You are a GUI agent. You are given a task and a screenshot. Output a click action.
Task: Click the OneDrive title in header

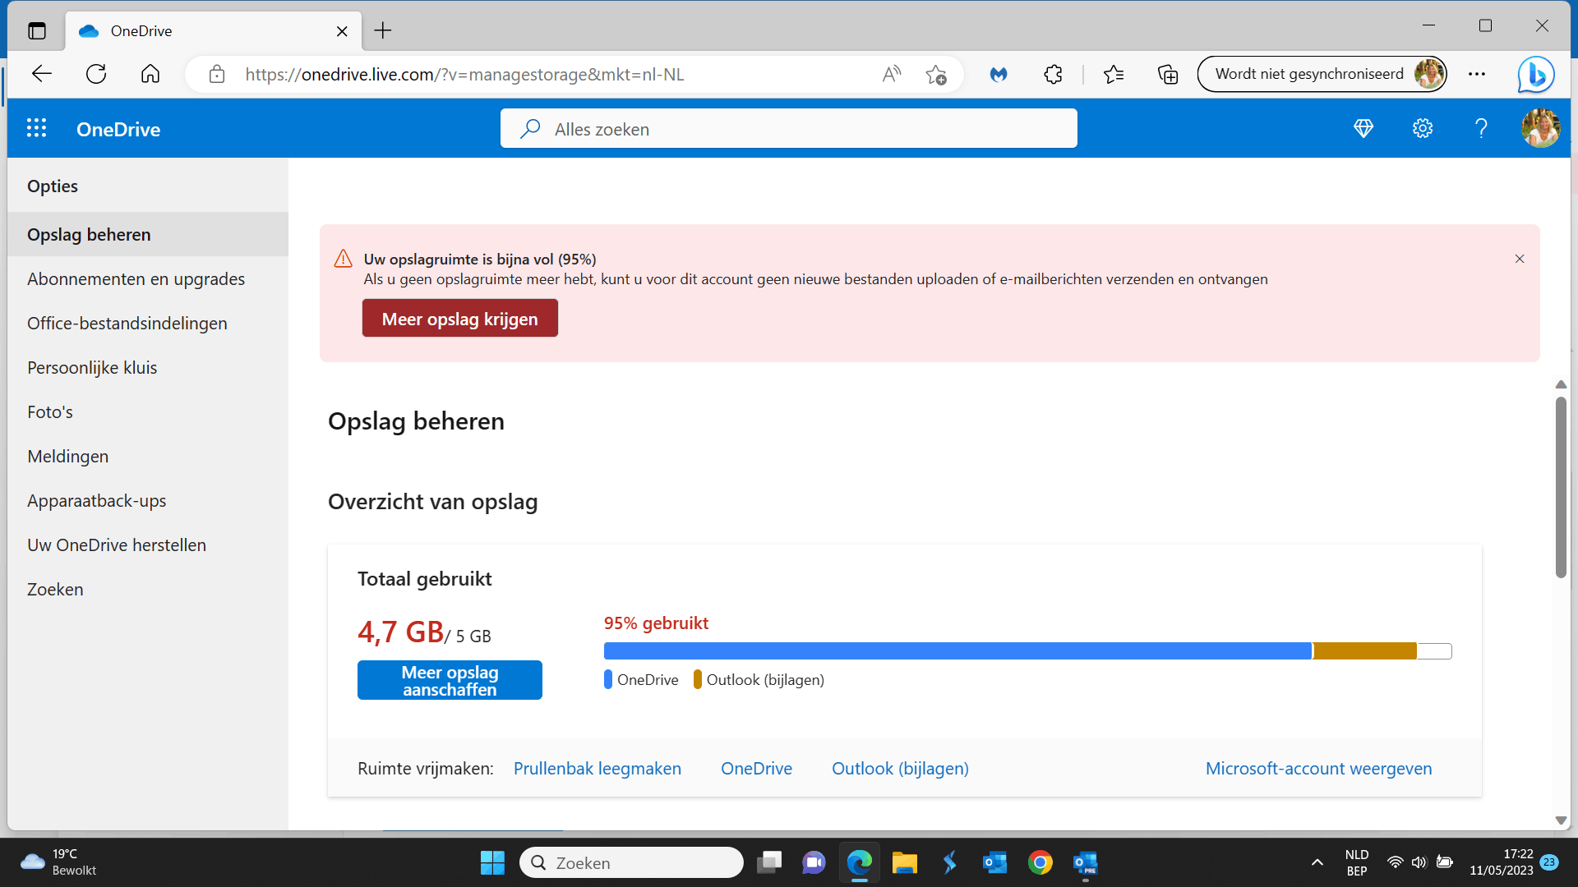(x=118, y=129)
